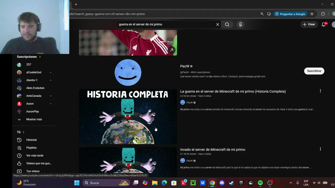This screenshot has height=188, width=335.
Task: Open Copilot from the taskbar
Action: tap(145, 183)
